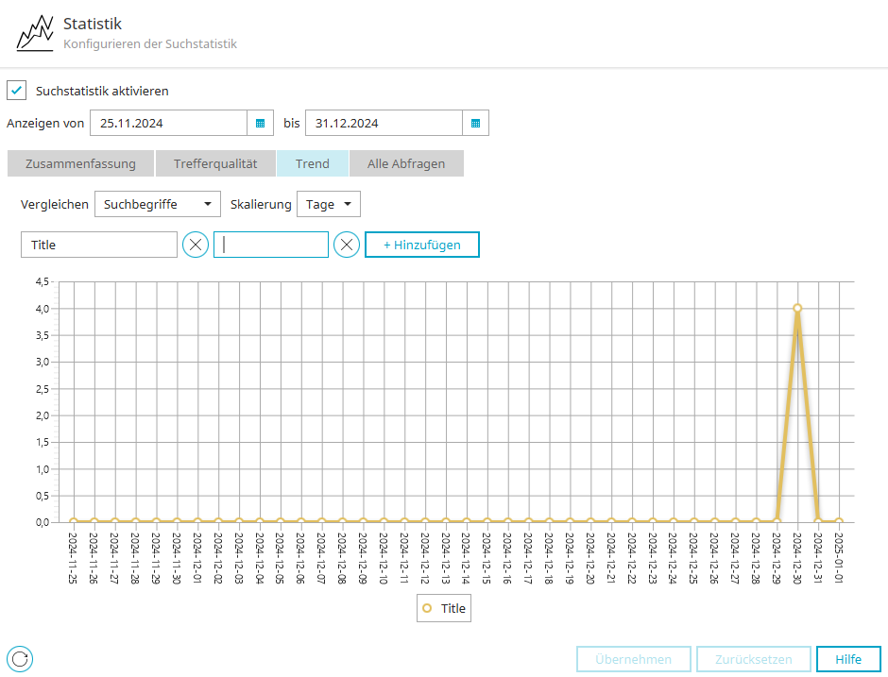Toggle the Title legend marker
Screen dimensions: 888x677
click(x=428, y=609)
